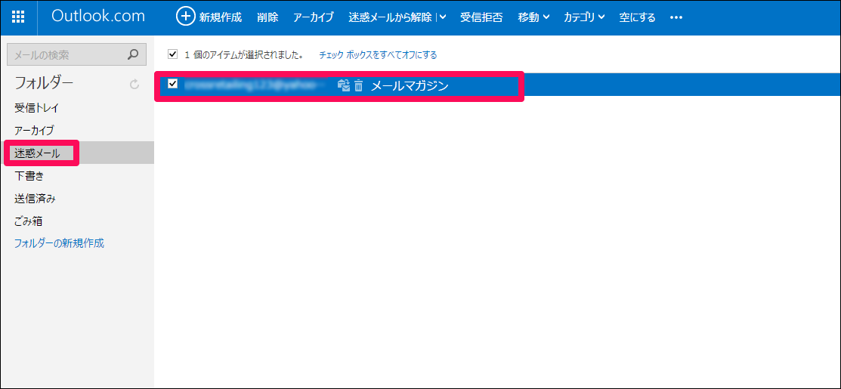The height and width of the screenshot is (389, 841).
Task: Click the チェックボックスをすべてオフにする link
Action: coord(378,55)
